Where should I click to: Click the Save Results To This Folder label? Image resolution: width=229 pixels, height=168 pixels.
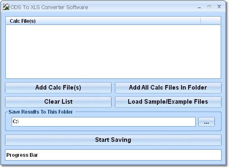(x=41, y=112)
